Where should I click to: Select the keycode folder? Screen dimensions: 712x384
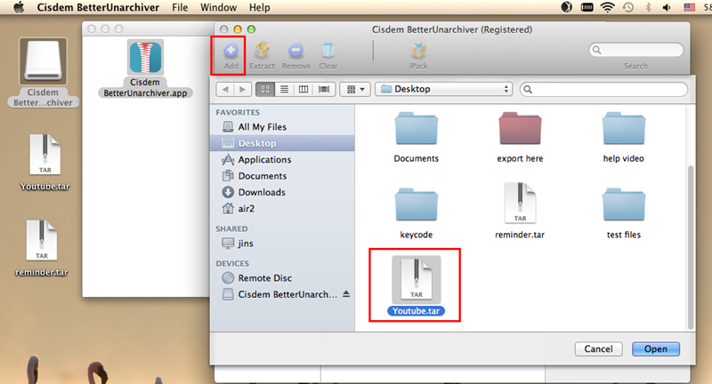click(416, 213)
